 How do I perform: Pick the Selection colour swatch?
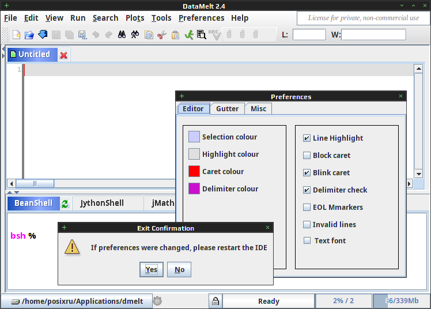194,137
